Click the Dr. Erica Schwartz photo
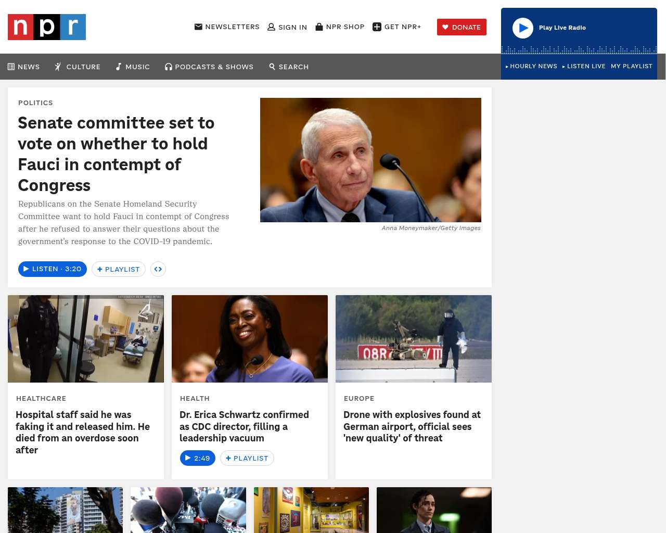Viewport: 666px width, 533px height. point(250,339)
